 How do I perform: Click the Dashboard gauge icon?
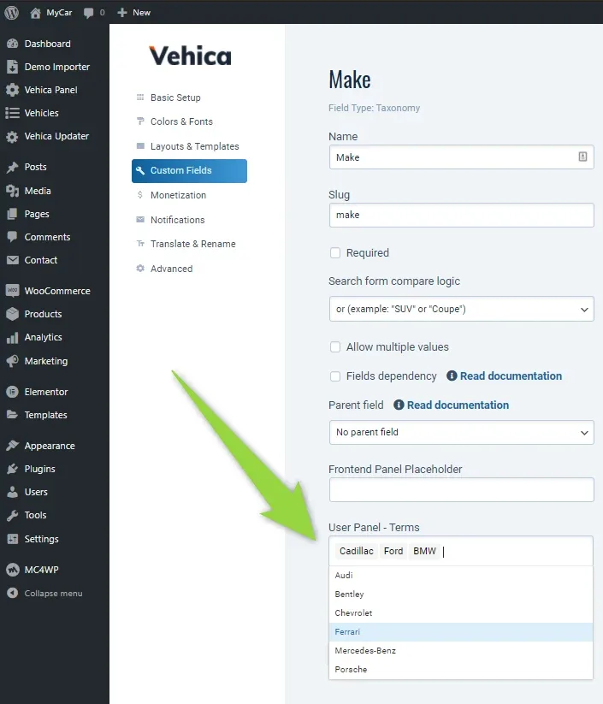pyautogui.click(x=13, y=44)
